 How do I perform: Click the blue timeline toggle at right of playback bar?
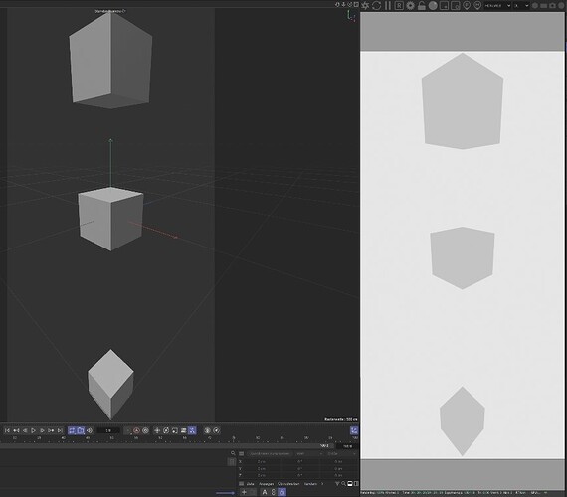pyautogui.click(x=354, y=430)
